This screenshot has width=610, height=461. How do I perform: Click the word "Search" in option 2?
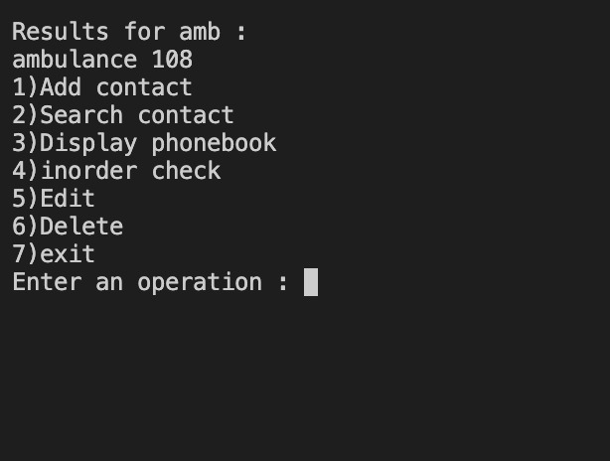[81, 115]
